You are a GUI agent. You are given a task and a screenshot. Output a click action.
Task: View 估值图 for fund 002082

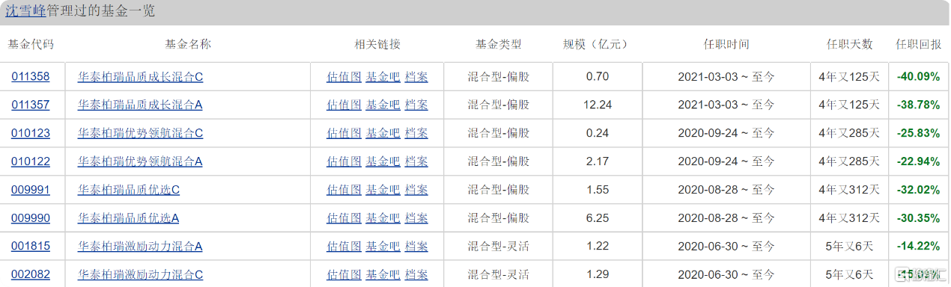click(344, 275)
